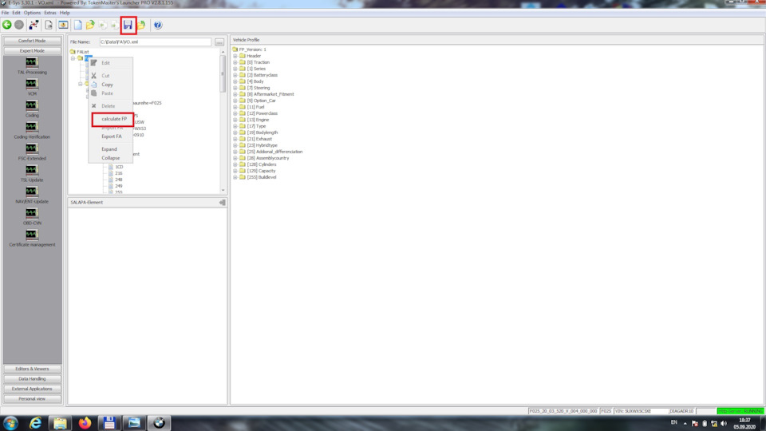Screen dimensions: 766x431
Task: Select FP_Version: 1 root node
Action: 253,49
